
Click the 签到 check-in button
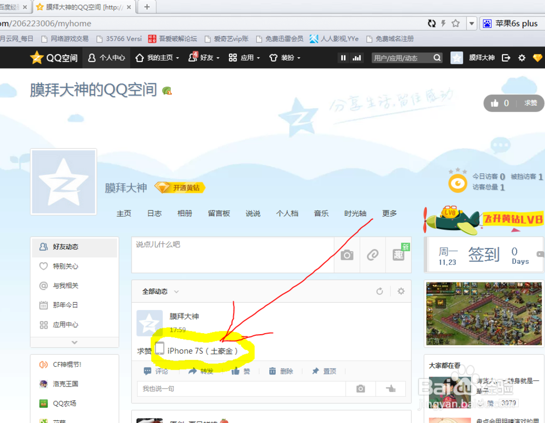pyautogui.click(x=483, y=255)
